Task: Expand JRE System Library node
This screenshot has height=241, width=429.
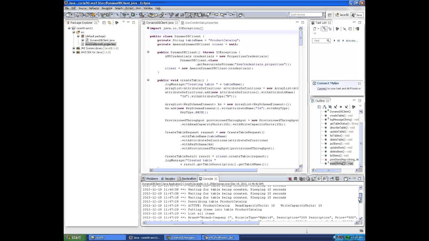Action: tap(74, 48)
